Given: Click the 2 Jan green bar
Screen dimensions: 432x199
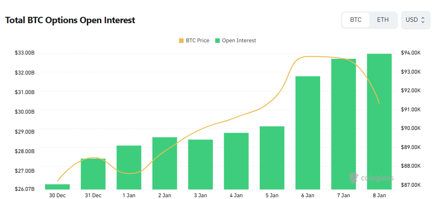Looking at the screenshot, I should pos(165,163).
